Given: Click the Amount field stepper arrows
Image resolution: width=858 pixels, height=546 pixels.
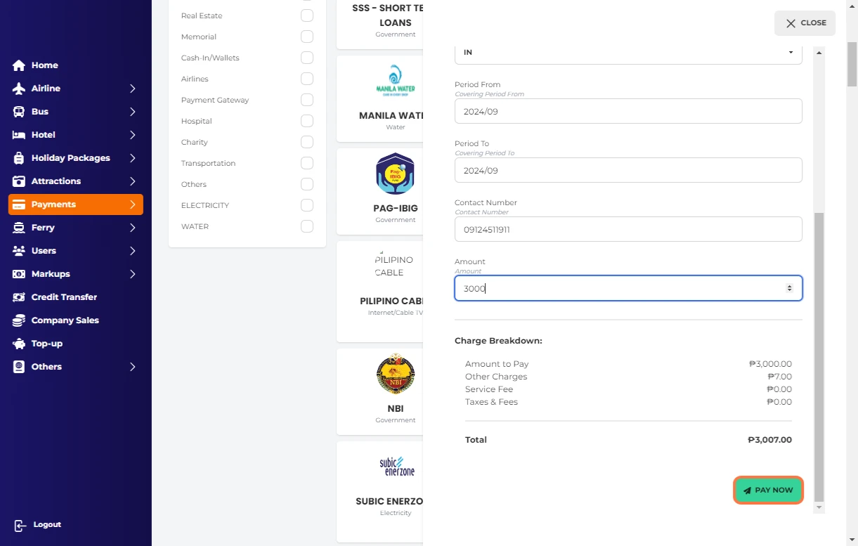Looking at the screenshot, I should [789, 288].
